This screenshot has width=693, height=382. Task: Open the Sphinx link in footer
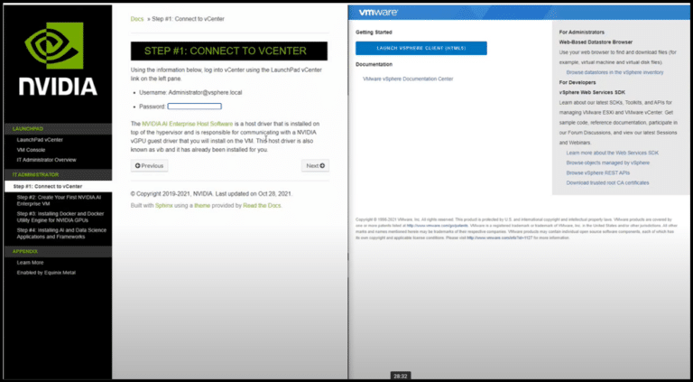pyautogui.click(x=163, y=206)
